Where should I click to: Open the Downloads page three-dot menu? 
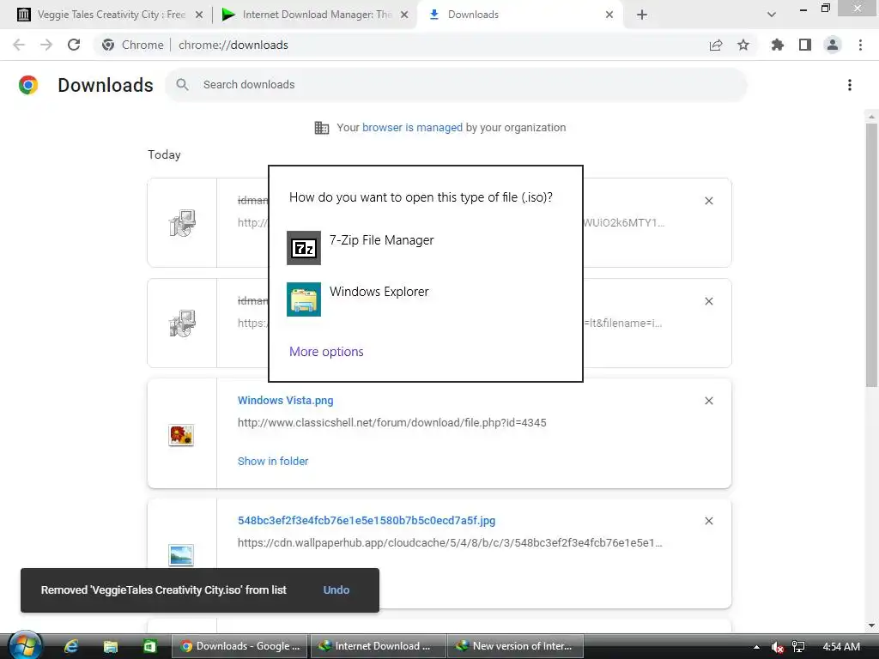[x=850, y=85]
